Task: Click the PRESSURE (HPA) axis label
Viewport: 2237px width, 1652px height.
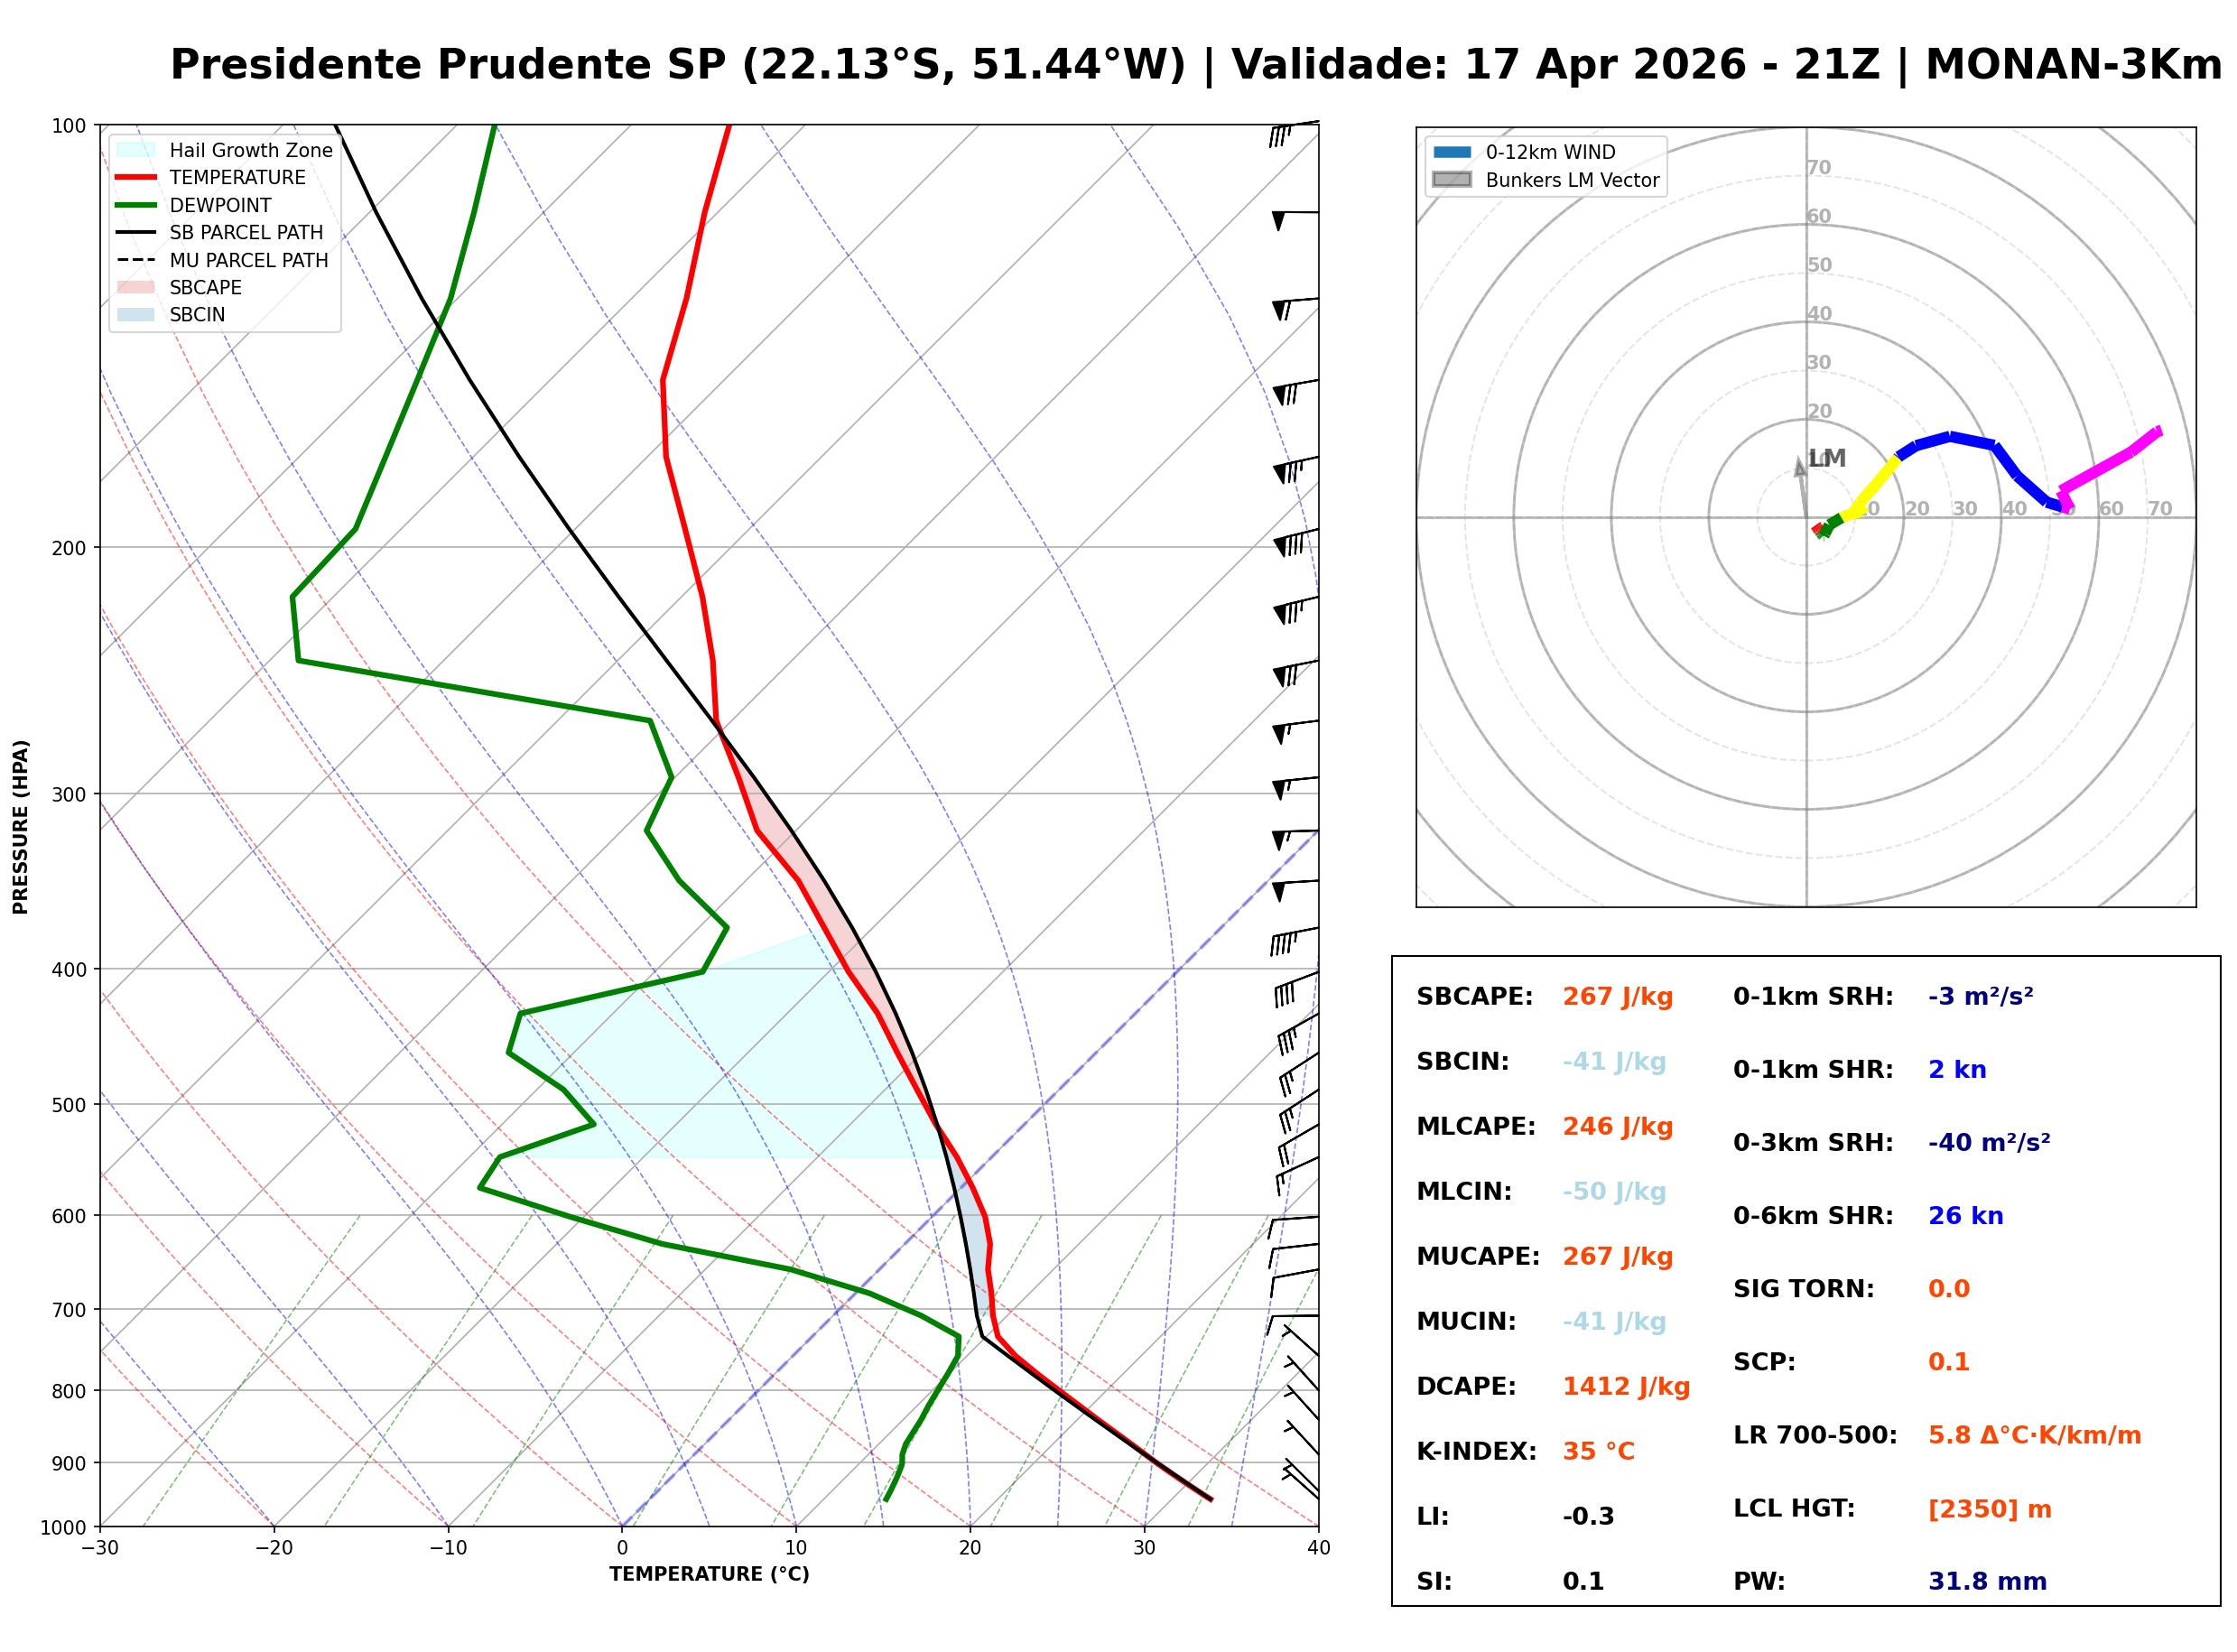Action: point(21,827)
